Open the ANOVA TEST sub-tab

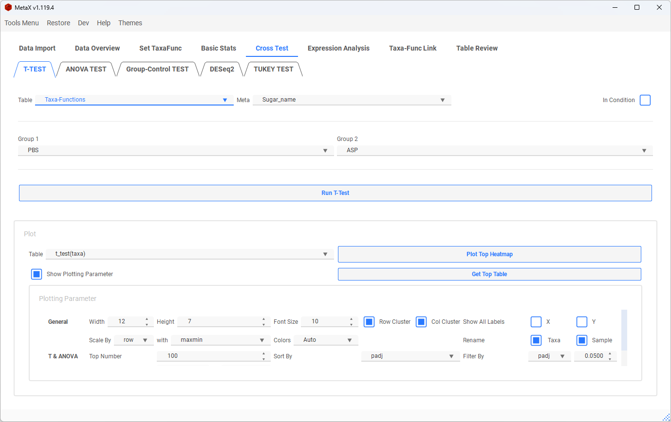point(86,69)
